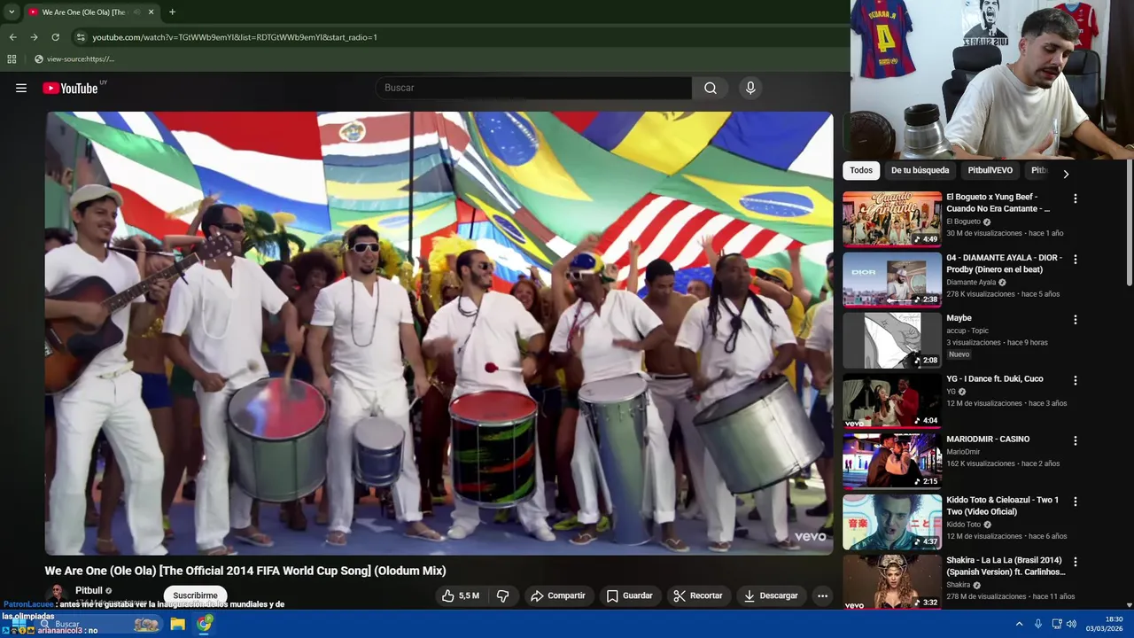Open the browser tab search dropdown

tap(12, 12)
